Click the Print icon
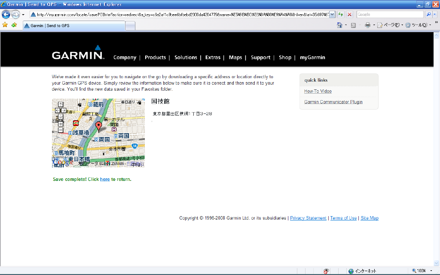The height and width of the screenshot is (275, 440). (368, 25)
